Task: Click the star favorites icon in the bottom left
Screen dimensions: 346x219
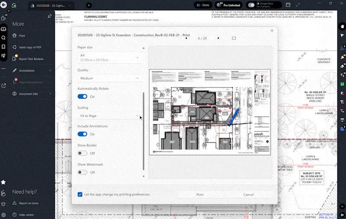Action: [x=3, y=182]
